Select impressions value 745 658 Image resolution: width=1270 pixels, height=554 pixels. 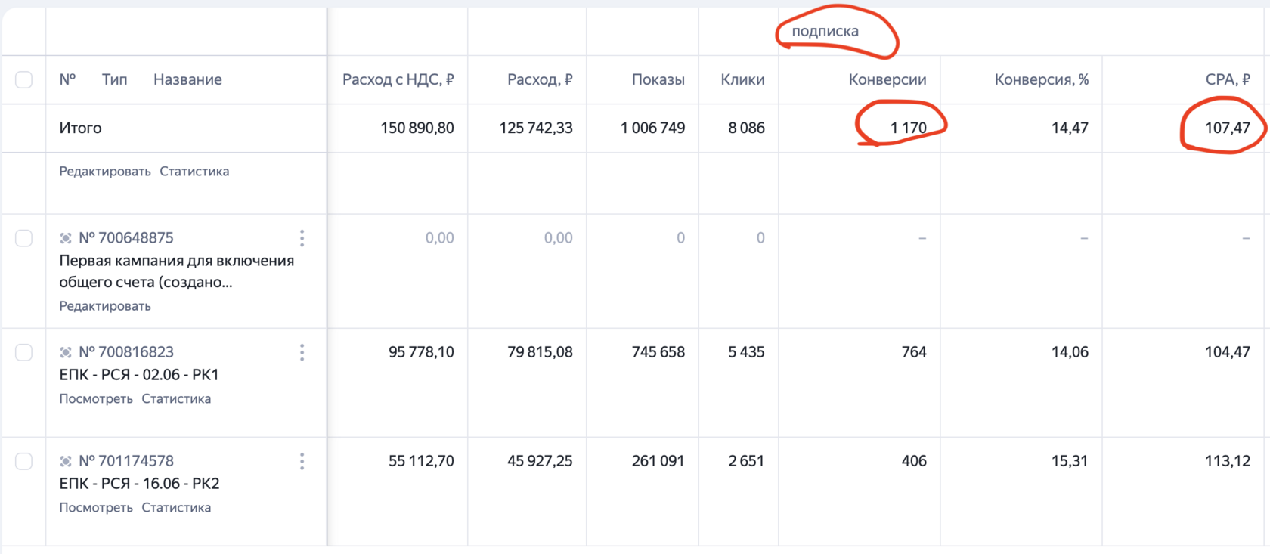click(x=658, y=352)
